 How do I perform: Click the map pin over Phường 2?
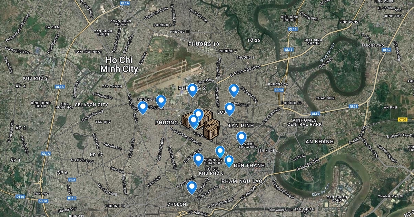192,90
